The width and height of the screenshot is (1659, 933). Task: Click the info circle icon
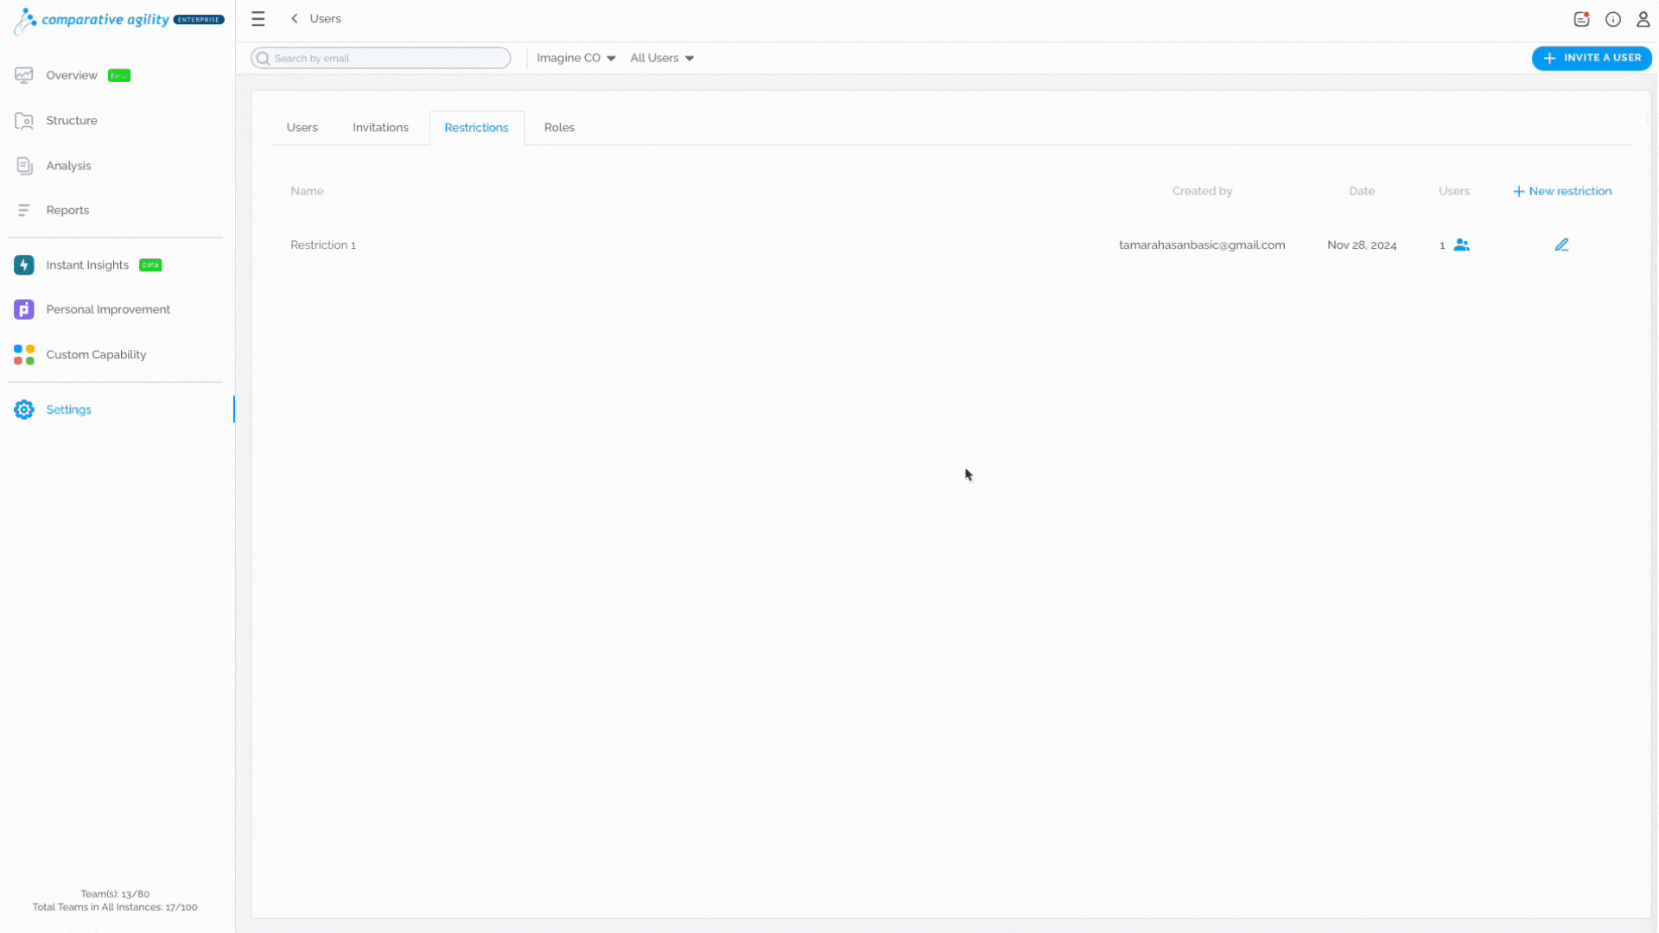[1613, 19]
